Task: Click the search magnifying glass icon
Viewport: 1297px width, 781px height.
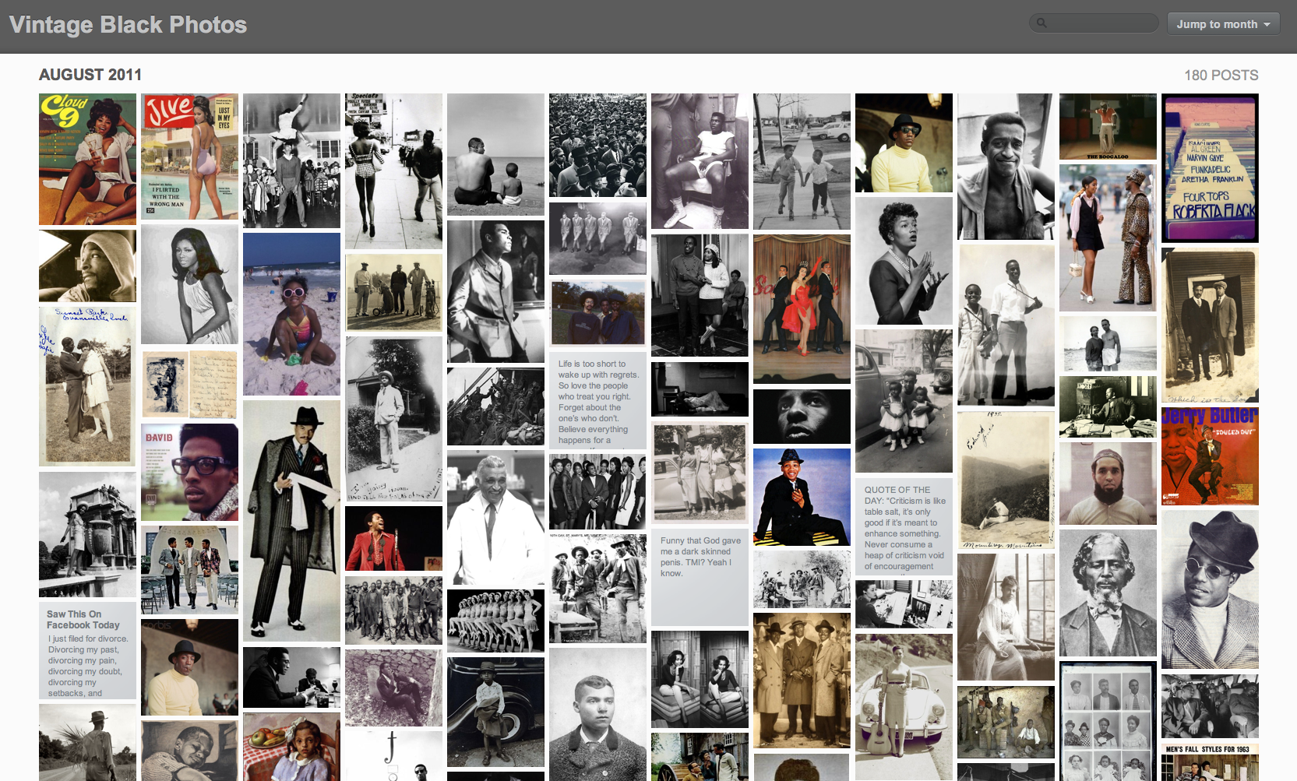Action: pos(1041,23)
